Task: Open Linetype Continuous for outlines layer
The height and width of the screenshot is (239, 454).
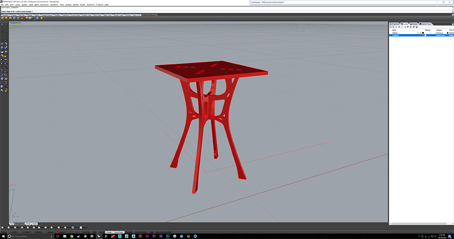Action: 440,35
